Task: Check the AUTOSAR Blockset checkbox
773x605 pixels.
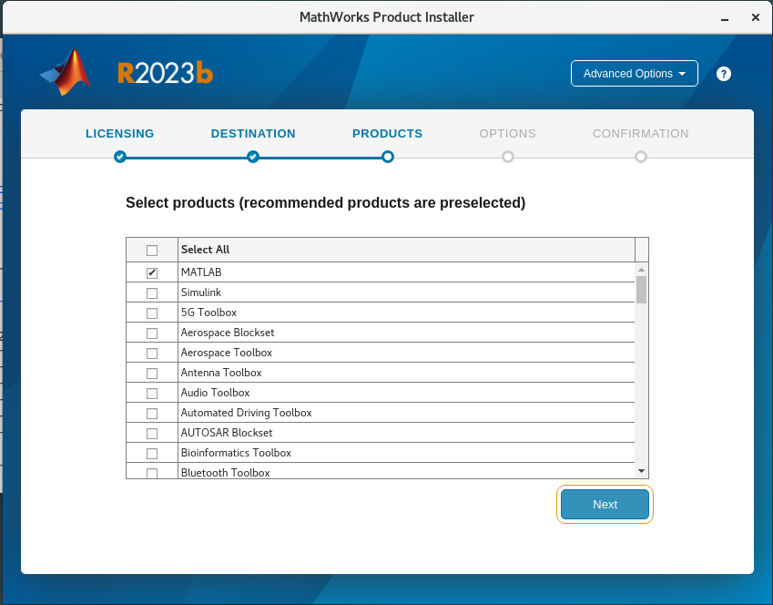Action: point(152,434)
